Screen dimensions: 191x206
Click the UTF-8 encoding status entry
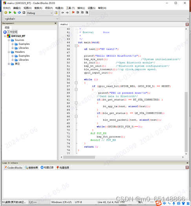(78, 202)
